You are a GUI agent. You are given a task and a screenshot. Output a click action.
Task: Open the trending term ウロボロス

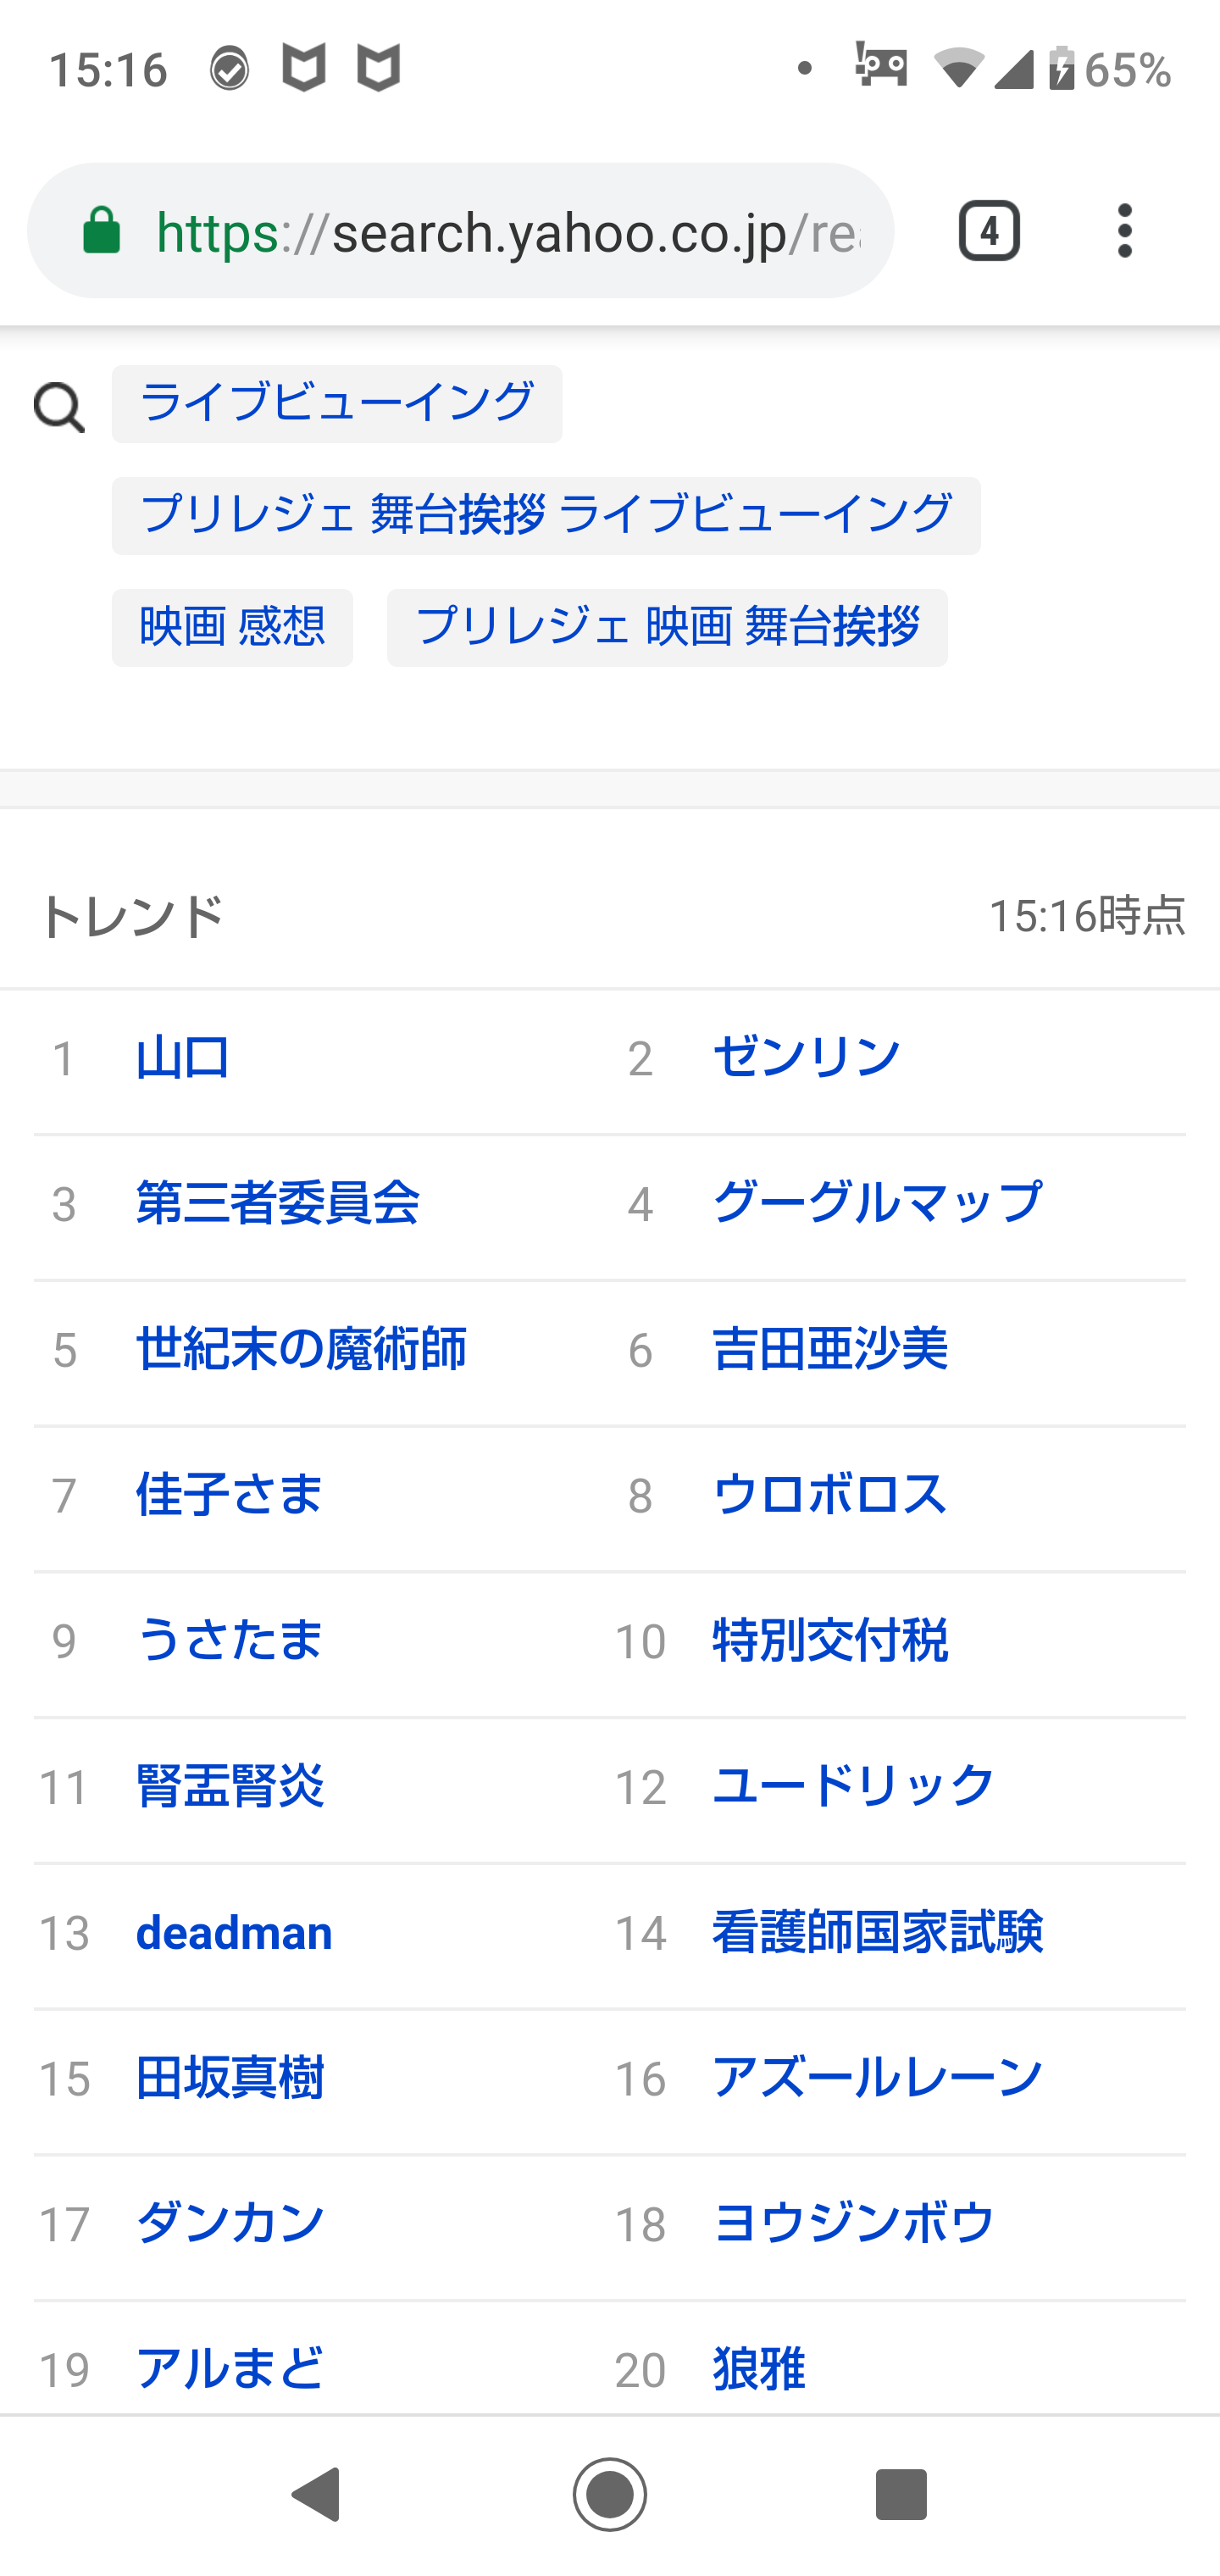829,1495
